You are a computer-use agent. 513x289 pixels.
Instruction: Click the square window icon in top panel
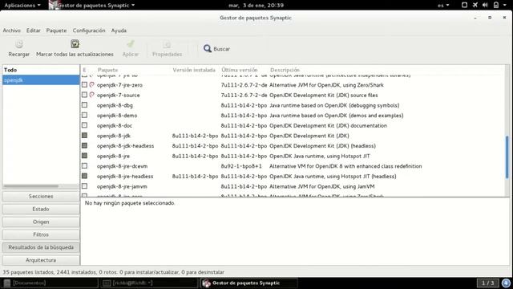(x=464, y=5)
